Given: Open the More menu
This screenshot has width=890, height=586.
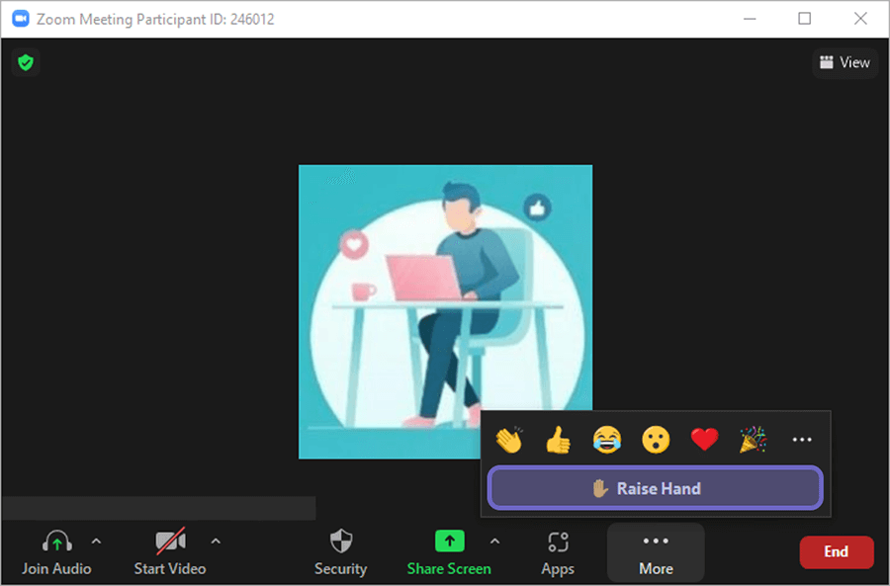Looking at the screenshot, I should point(655,551).
